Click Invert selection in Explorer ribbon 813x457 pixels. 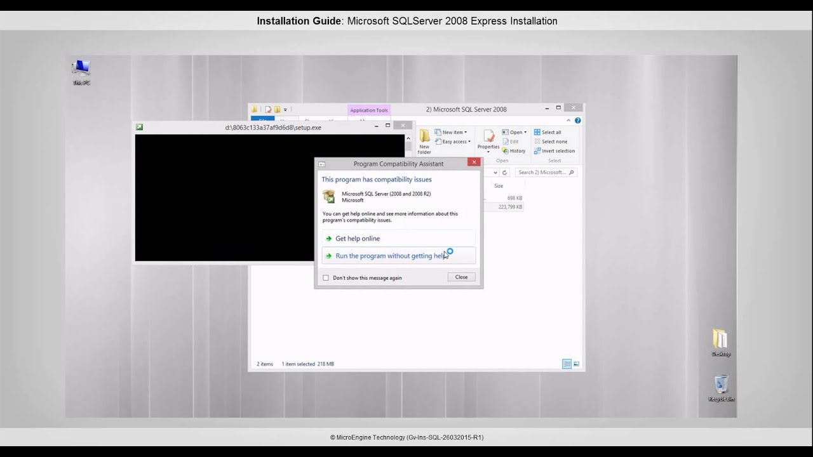point(554,151)
